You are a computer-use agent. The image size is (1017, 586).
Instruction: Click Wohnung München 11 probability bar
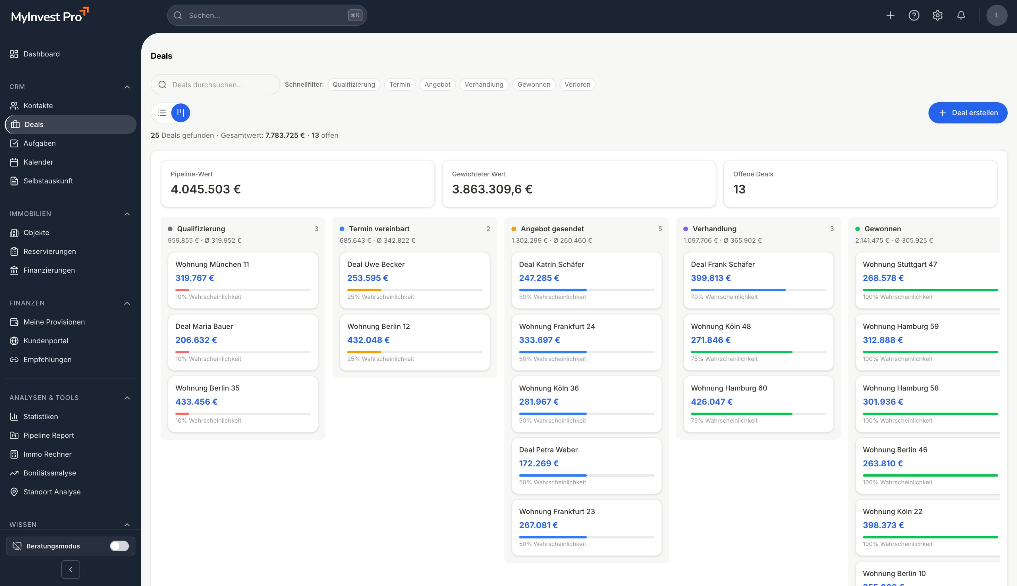point(243,290)
